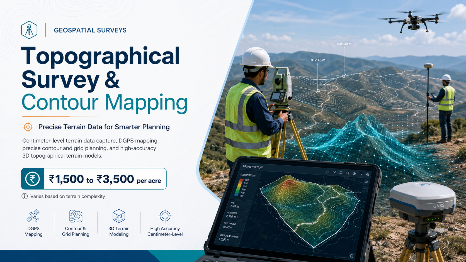The image size is (466, 262).
Task: Click the 845.30 m elevation marker circle
Action: point(344,76)
